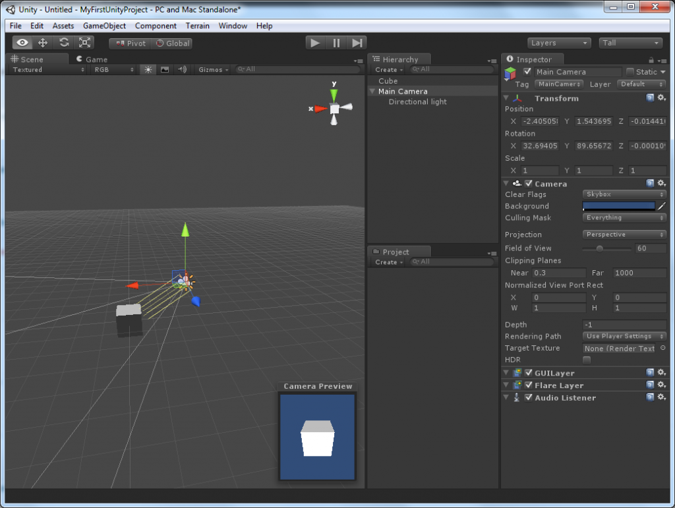Click the Scene view search field

pyautogui.click(x=298, y=69)
